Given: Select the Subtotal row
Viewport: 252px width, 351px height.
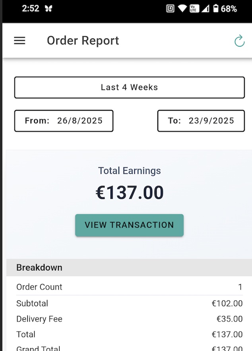Looking at the screenshot, I should tap(129, 303).
